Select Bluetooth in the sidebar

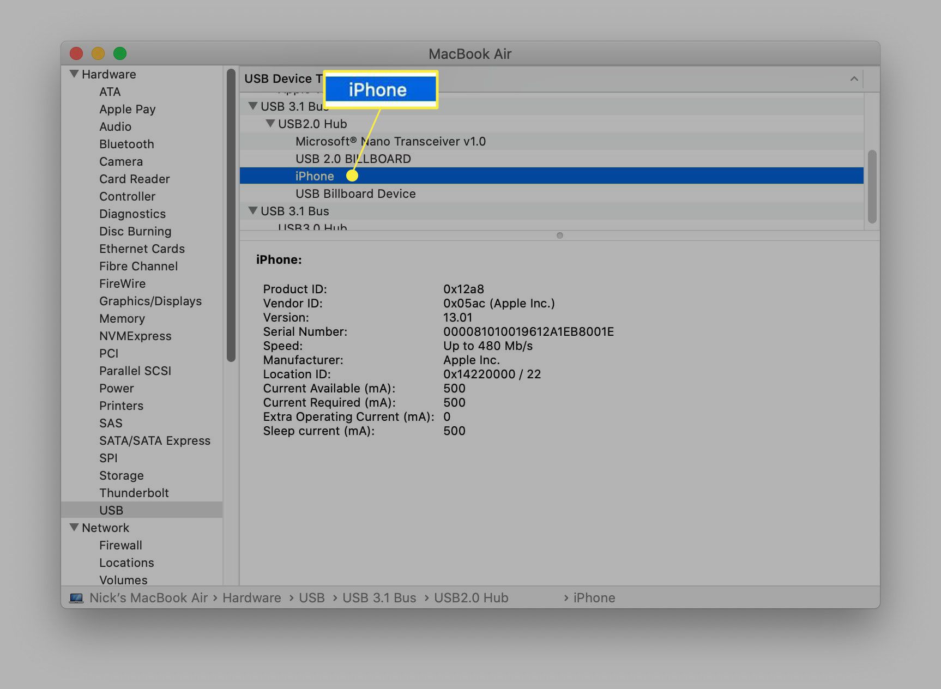[126, 144]
